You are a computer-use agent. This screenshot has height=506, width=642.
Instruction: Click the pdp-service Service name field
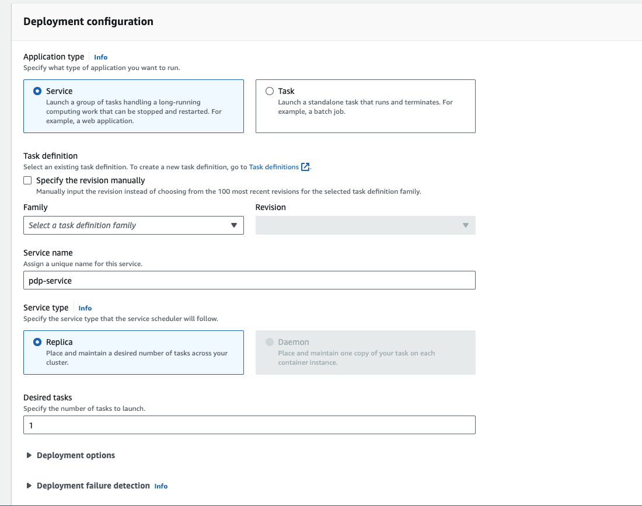(x=249, y=280)
